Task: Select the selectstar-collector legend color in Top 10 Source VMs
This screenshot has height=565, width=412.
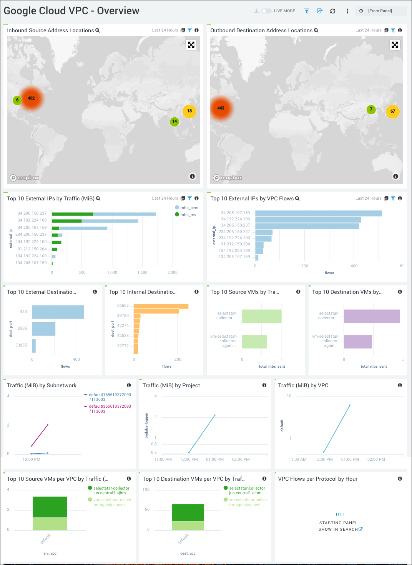Action: (91, 488)
